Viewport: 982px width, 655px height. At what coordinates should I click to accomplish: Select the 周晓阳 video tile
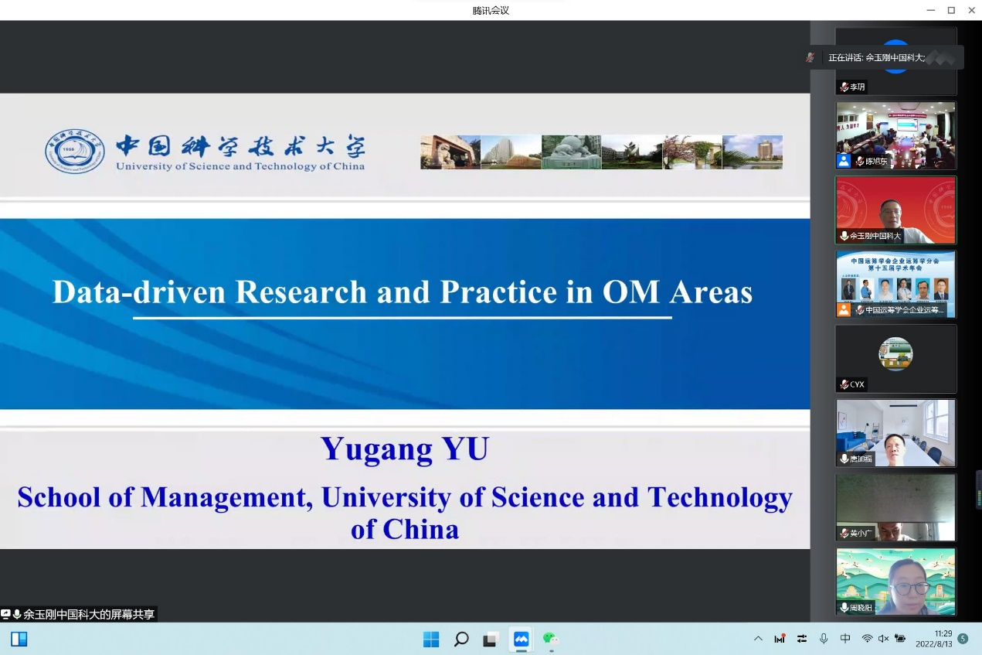pos(896,582)
